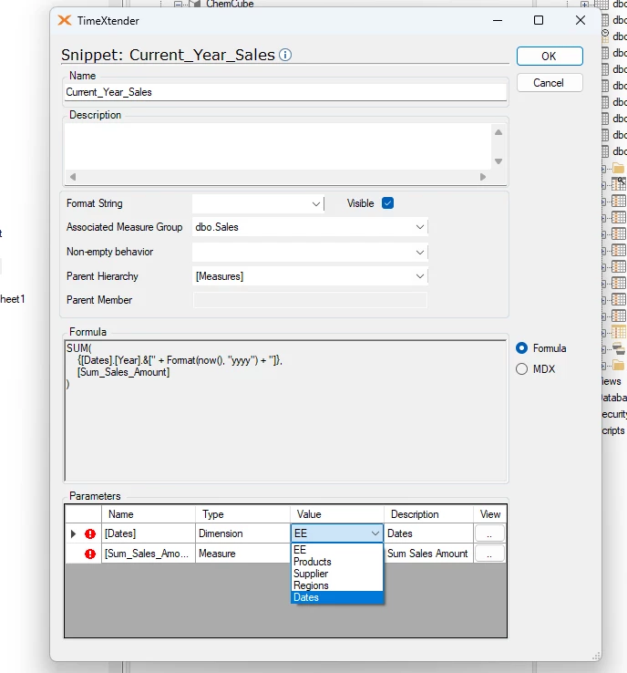The height and width of the screenshot is (673, 627).
Task: Click the View button for Sum Sales Amount
Action: click(489, 554)
